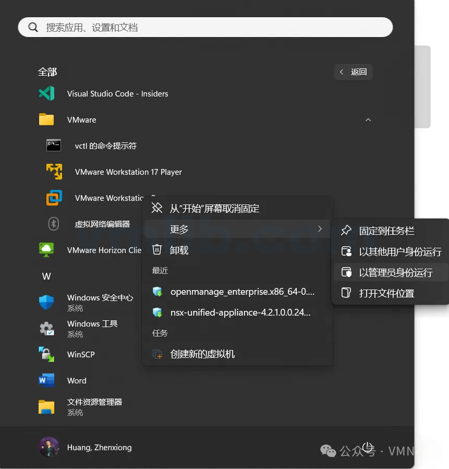Image resolution: width=449 pixels, height=469 pixels.
Task: Click the power button icon
Action: click(x=368, y=447)
